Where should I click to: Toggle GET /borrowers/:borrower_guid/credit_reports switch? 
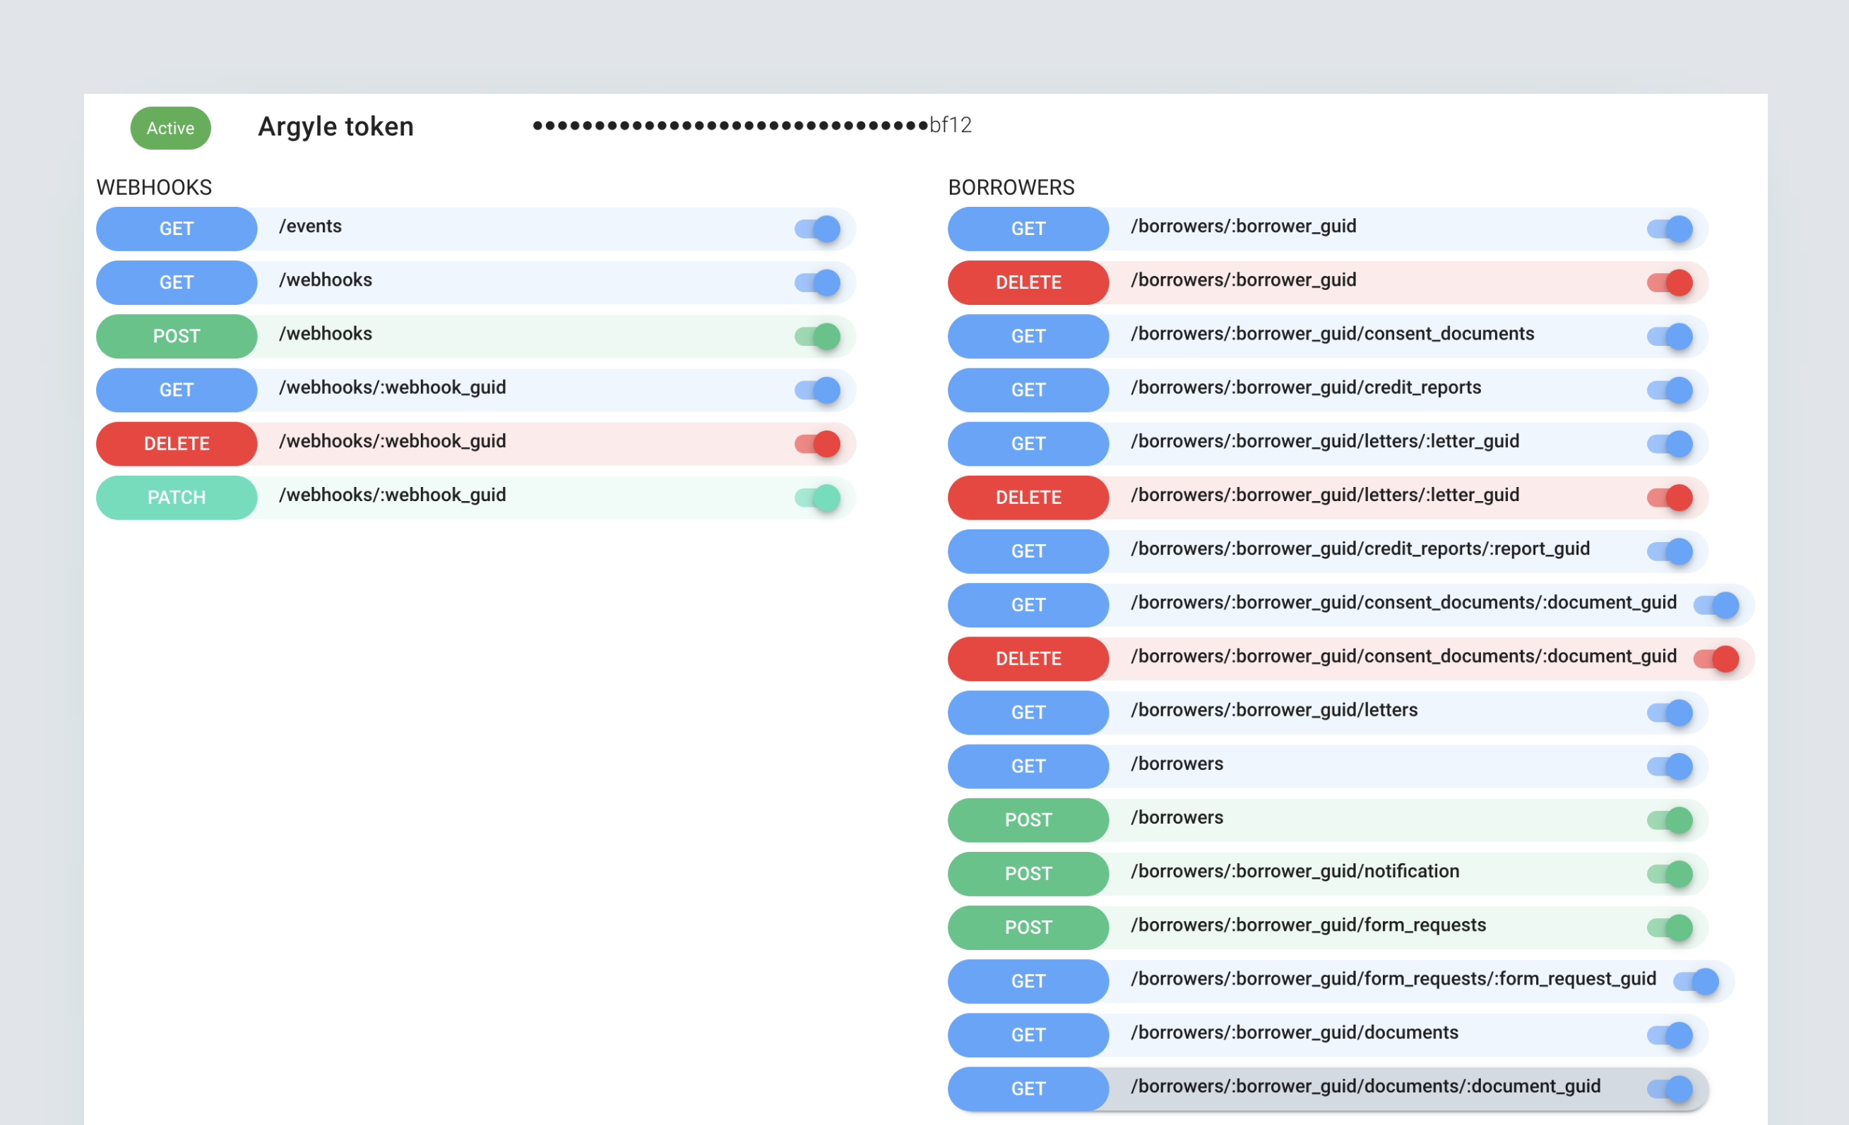(x=1669, y=390)
